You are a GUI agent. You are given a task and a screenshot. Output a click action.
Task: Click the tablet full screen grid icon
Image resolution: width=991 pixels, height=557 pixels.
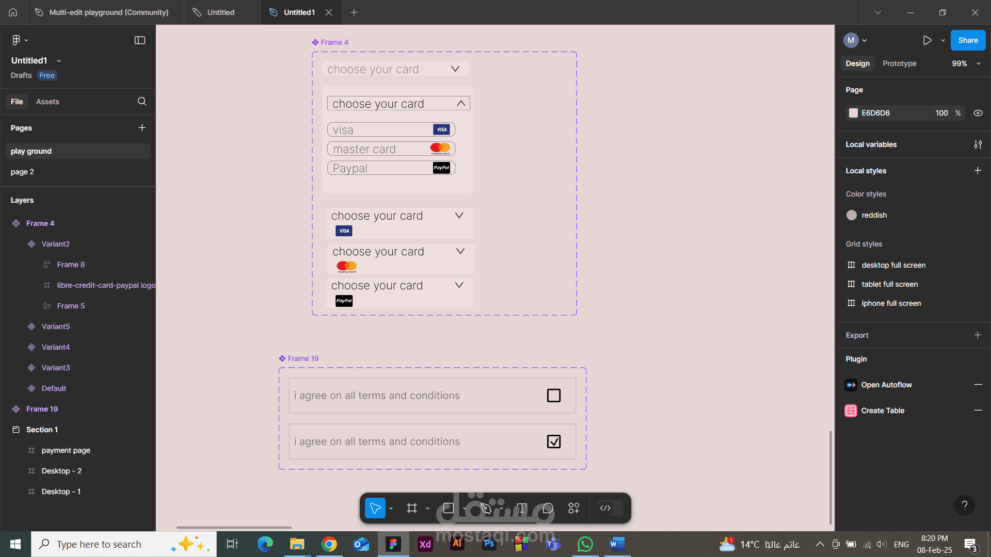click(851, 284)
